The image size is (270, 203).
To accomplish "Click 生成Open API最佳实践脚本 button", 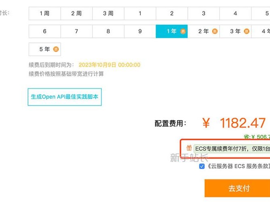I will [x=64, y=97].
